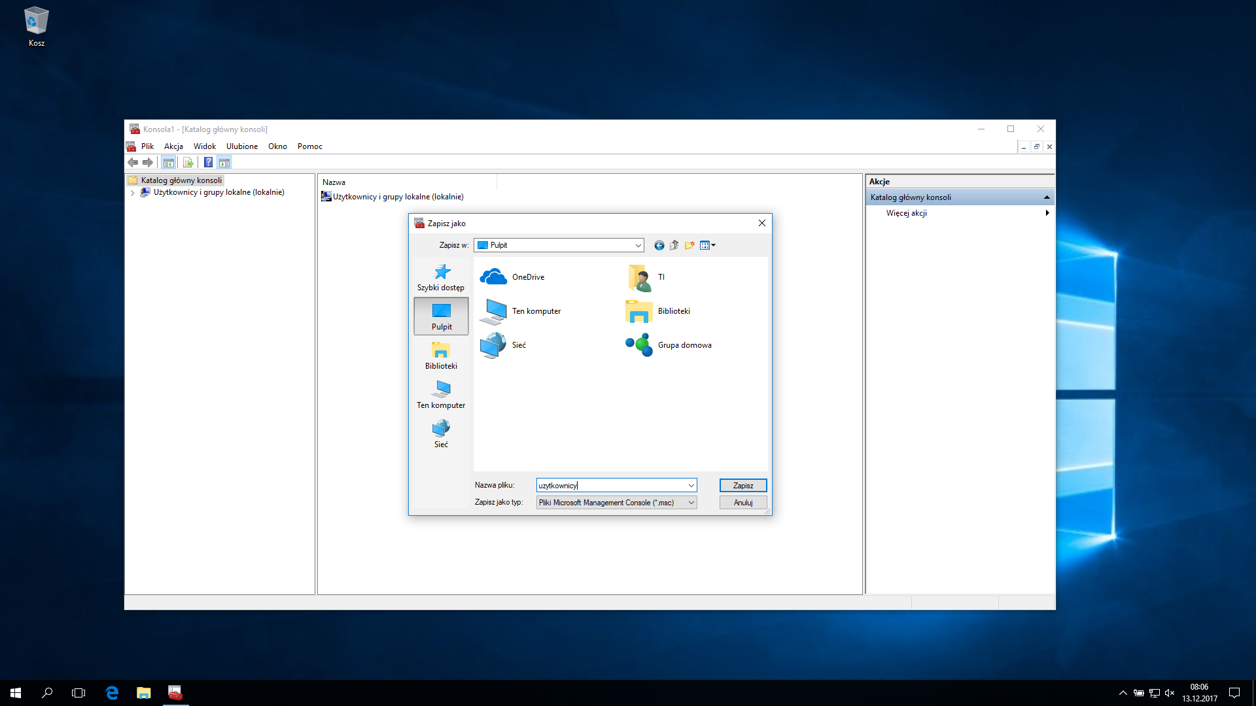Click the Kosz recycle bin desktop icon
1256x706 pixels.
[37, 27]
